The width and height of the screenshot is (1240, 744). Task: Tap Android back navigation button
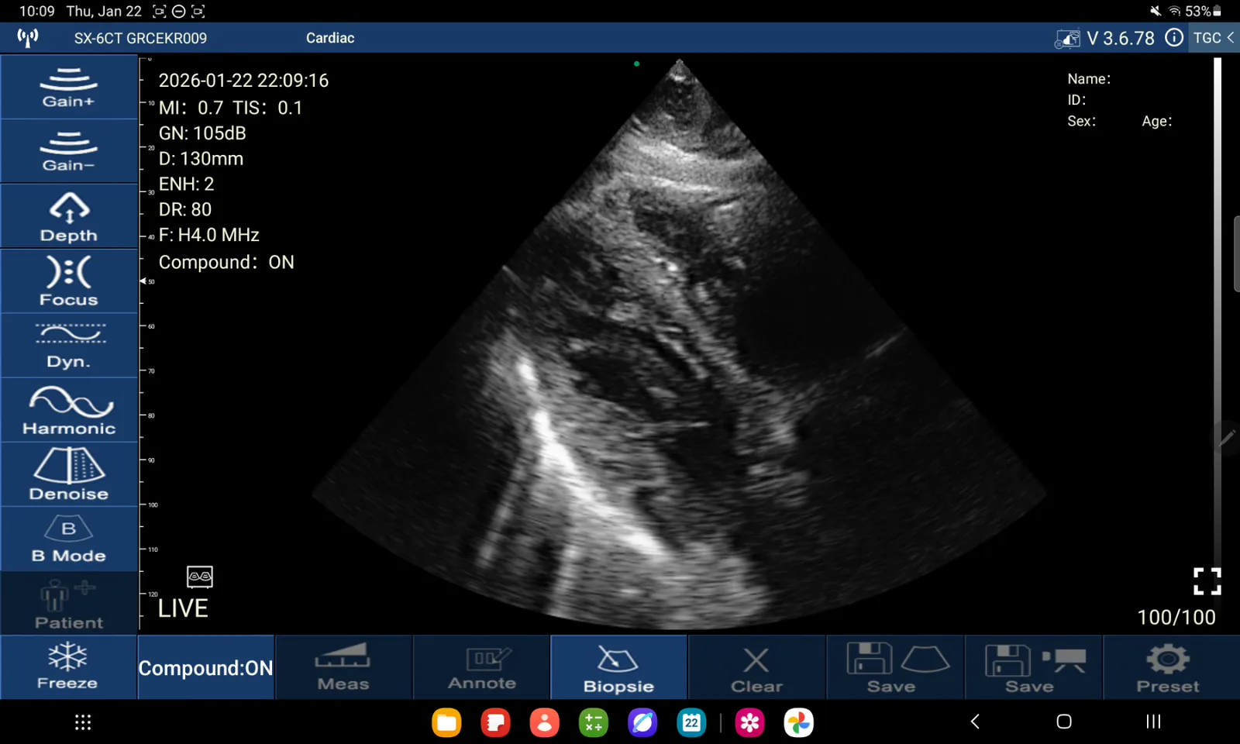click(976, 722)
